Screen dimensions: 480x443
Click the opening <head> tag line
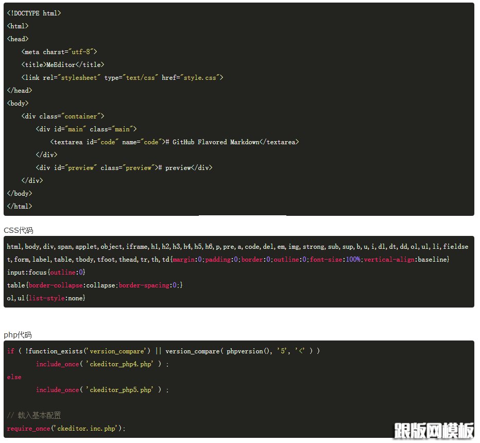(18, 39)
